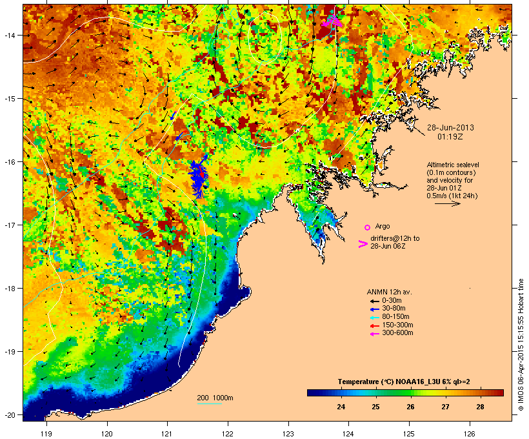The height and width of the screenshot is (439, 529).
Task: Click the magenta Argo circle marker in legend
Action: 368,227
